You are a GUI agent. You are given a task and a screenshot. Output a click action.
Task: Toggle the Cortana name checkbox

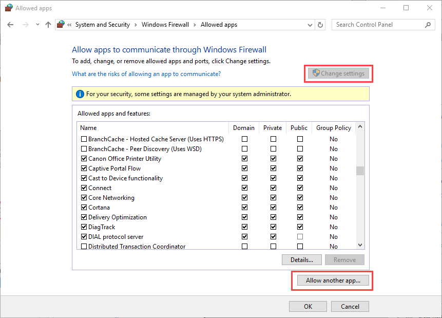[84, 208]
